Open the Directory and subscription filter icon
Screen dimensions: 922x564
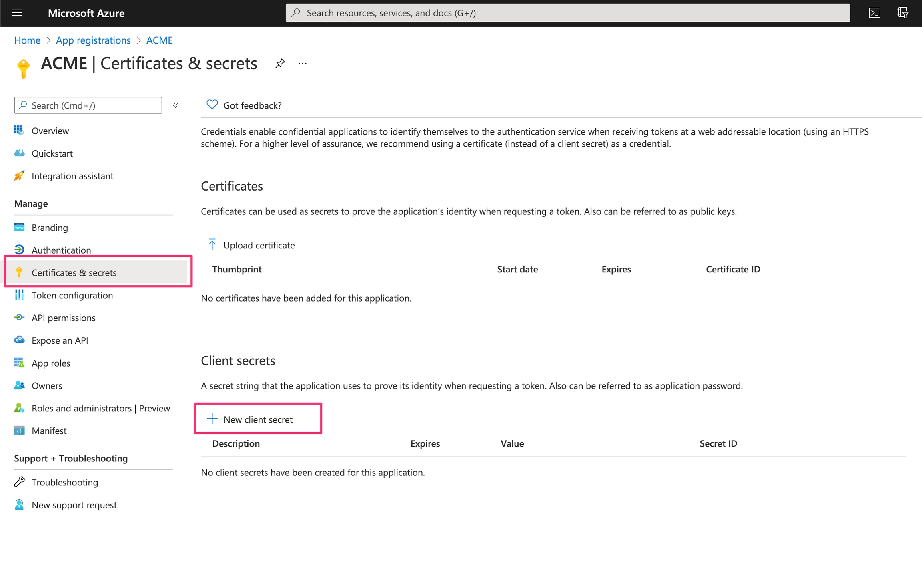pyautogui.click(x=902, y=13)
